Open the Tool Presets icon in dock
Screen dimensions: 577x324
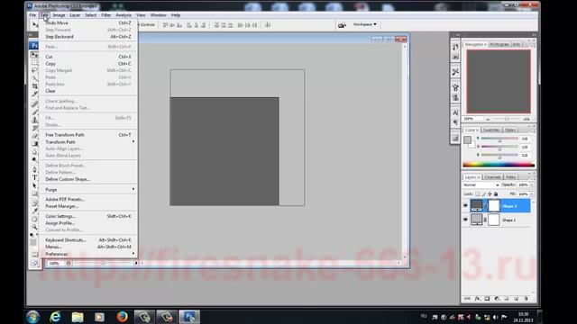[455, 72]
